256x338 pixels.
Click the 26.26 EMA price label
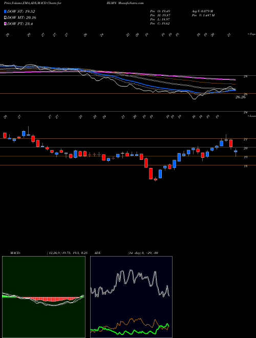[241, 97]
